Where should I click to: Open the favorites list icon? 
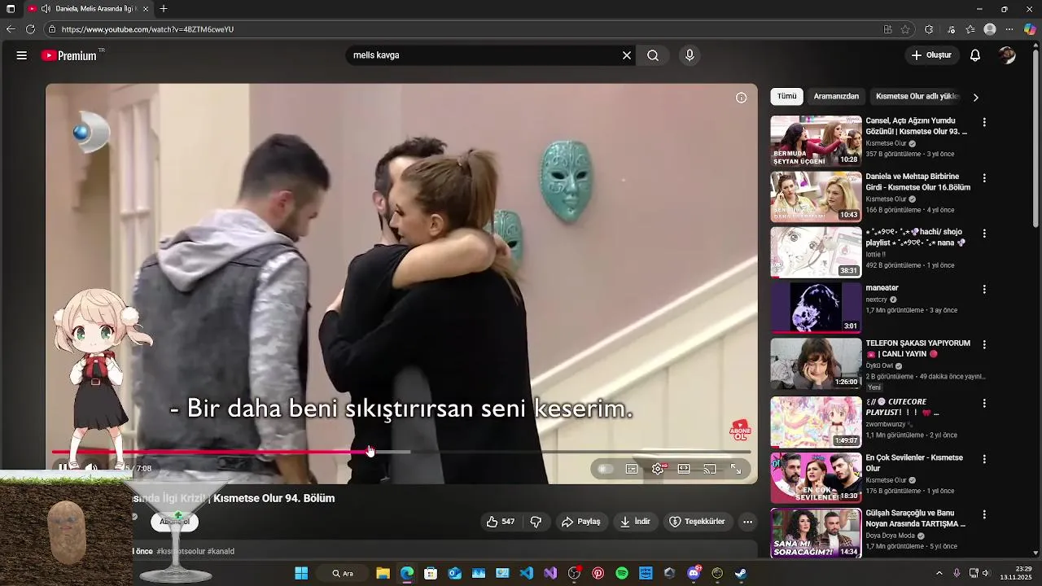click(x=970, y=29)
